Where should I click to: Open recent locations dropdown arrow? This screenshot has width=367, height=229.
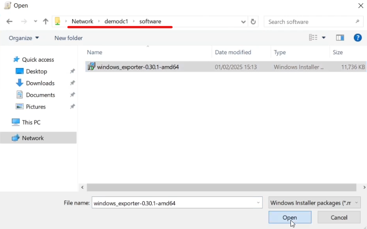pos(35,22)
